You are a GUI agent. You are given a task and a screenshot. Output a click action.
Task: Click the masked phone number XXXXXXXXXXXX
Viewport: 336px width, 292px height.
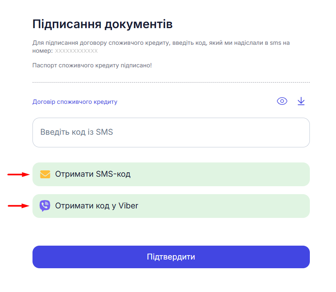76,51
